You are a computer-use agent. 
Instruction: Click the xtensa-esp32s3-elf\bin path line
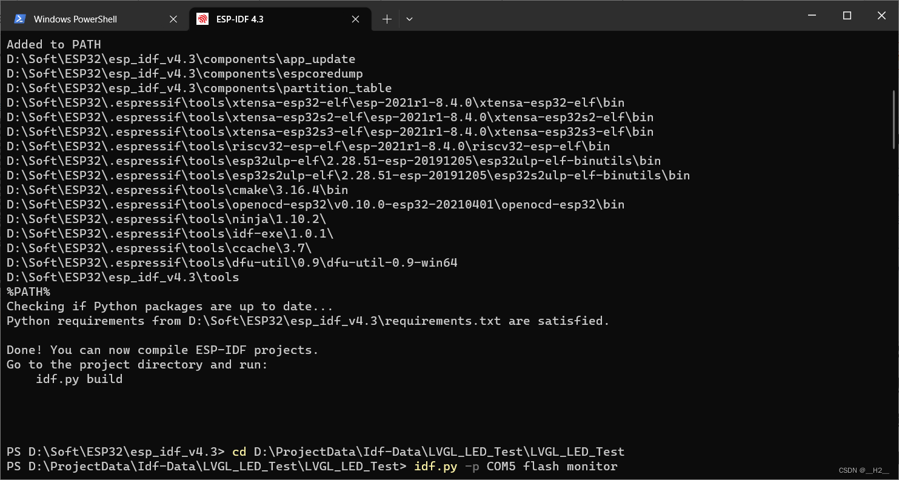tap(330, 132)
